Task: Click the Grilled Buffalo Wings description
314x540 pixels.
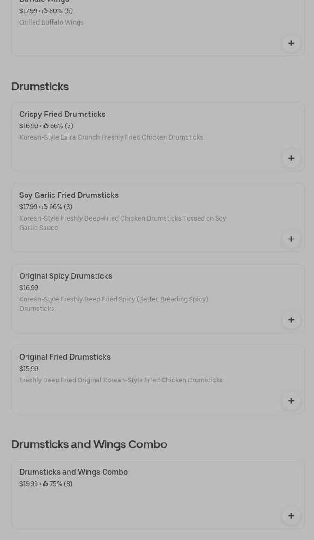Action: (51, 22)
